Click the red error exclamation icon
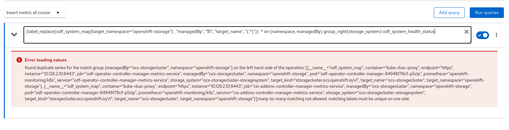Viewport: 509px width, 130px height. pyautogui.click(x=19, y=60)
